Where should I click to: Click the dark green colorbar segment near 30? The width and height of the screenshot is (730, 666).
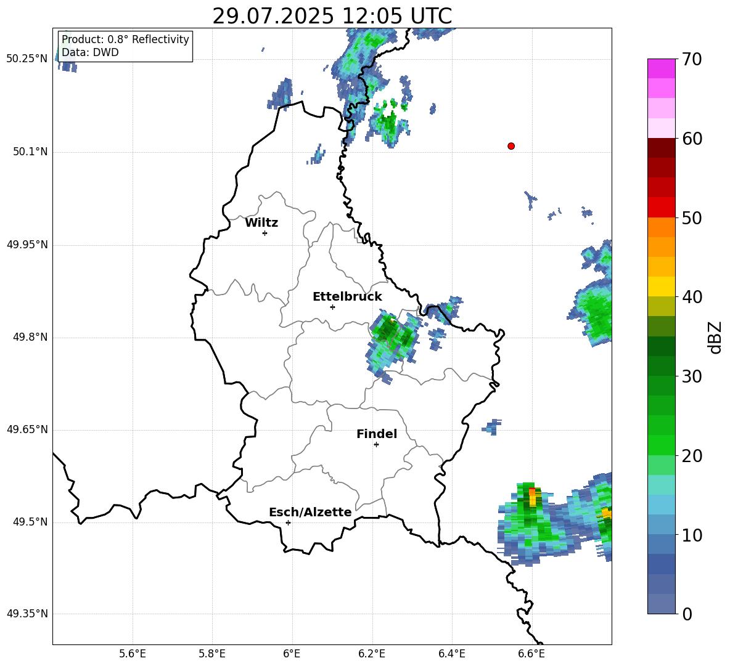pyautogui.click(x=661, y=366)
